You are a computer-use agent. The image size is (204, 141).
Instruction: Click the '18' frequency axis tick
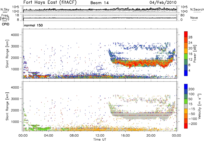pos(17,15)
